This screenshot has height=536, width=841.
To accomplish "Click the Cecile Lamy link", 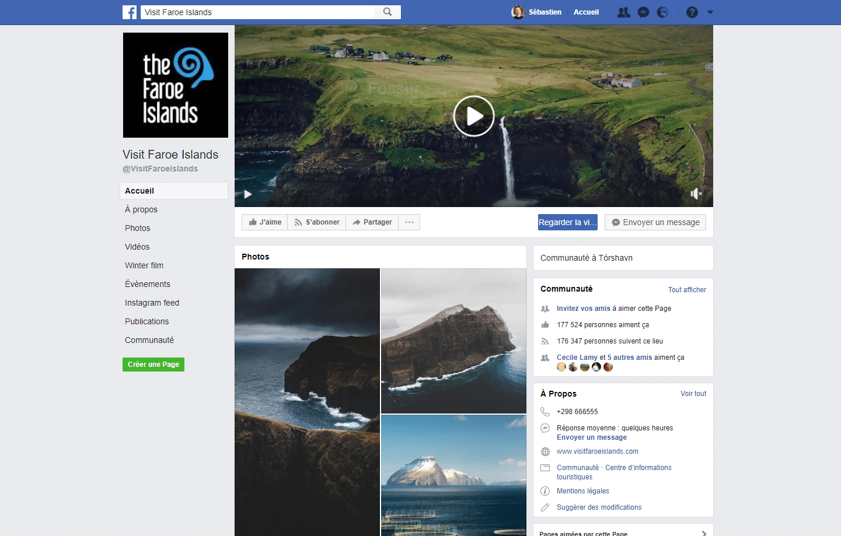I will tap(577, 358).
